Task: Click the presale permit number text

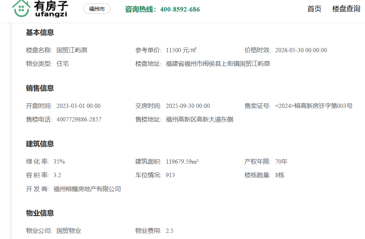Action: (x=314, y=106)
